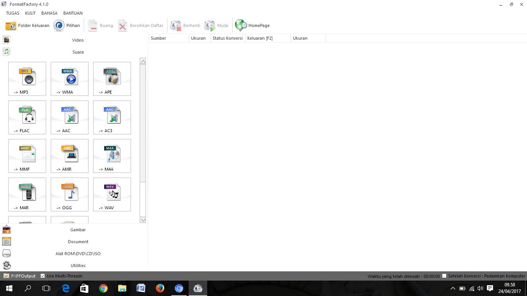Image resolution: width=527 pixels, height=296 pixels.
Task: Pick the APE audio format
Action: click(x=112, y=79)
